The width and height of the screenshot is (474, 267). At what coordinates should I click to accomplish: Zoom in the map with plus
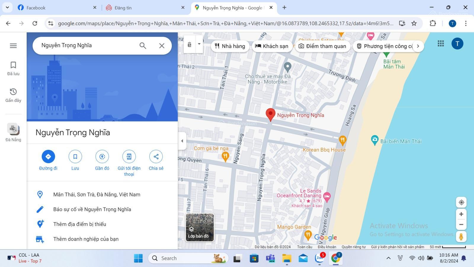pos(461,214)
